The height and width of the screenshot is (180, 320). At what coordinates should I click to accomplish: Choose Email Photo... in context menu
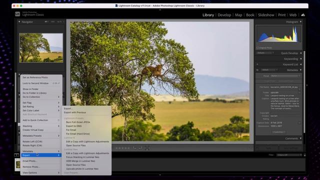41,161
